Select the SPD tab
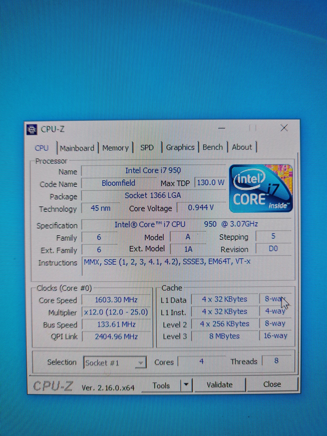Screen dimensions: 327x436 pos(147,148)
